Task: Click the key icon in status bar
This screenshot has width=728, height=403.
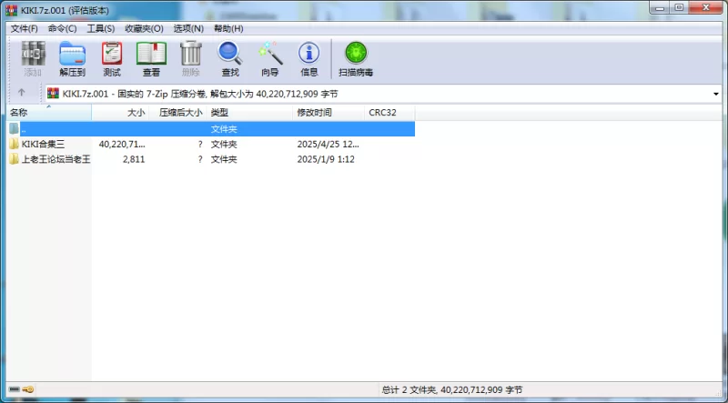Action: 28,389
